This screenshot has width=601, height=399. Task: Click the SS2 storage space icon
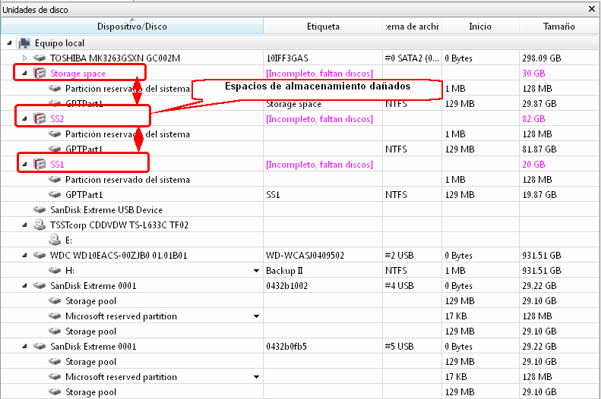point(40,118)
